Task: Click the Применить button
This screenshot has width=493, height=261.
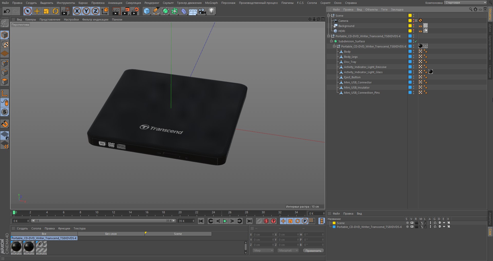Action: (313, 251)
